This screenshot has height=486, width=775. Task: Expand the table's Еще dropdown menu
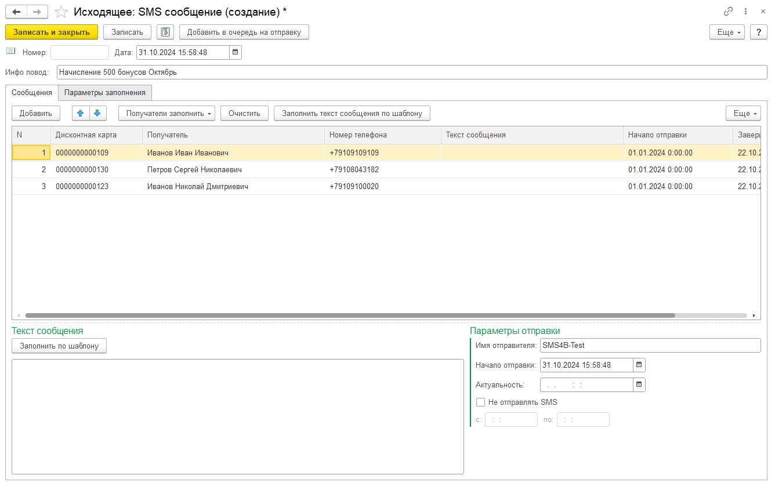743,113
